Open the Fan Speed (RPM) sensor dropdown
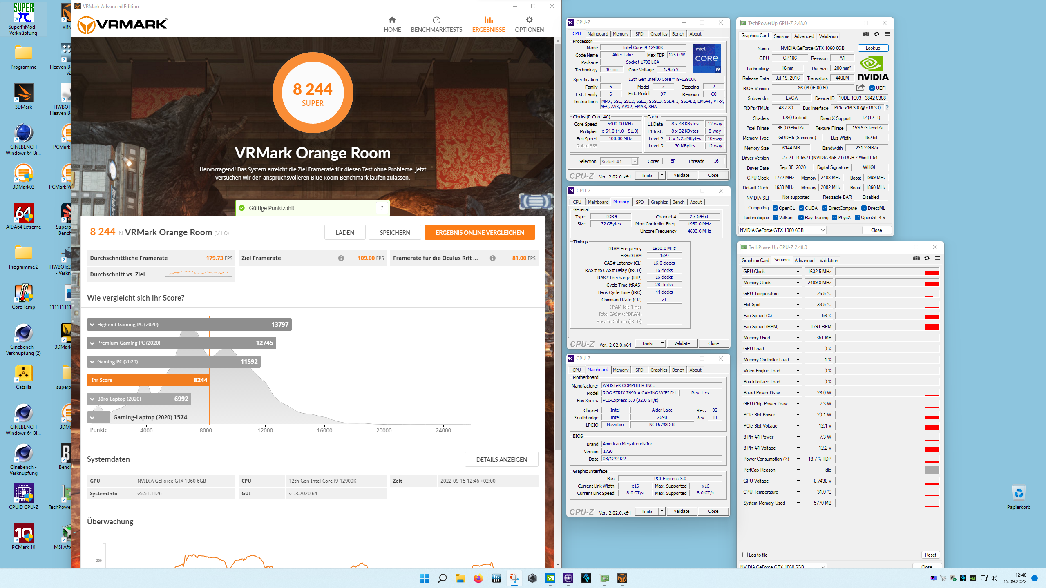 [x=798, y=327]
